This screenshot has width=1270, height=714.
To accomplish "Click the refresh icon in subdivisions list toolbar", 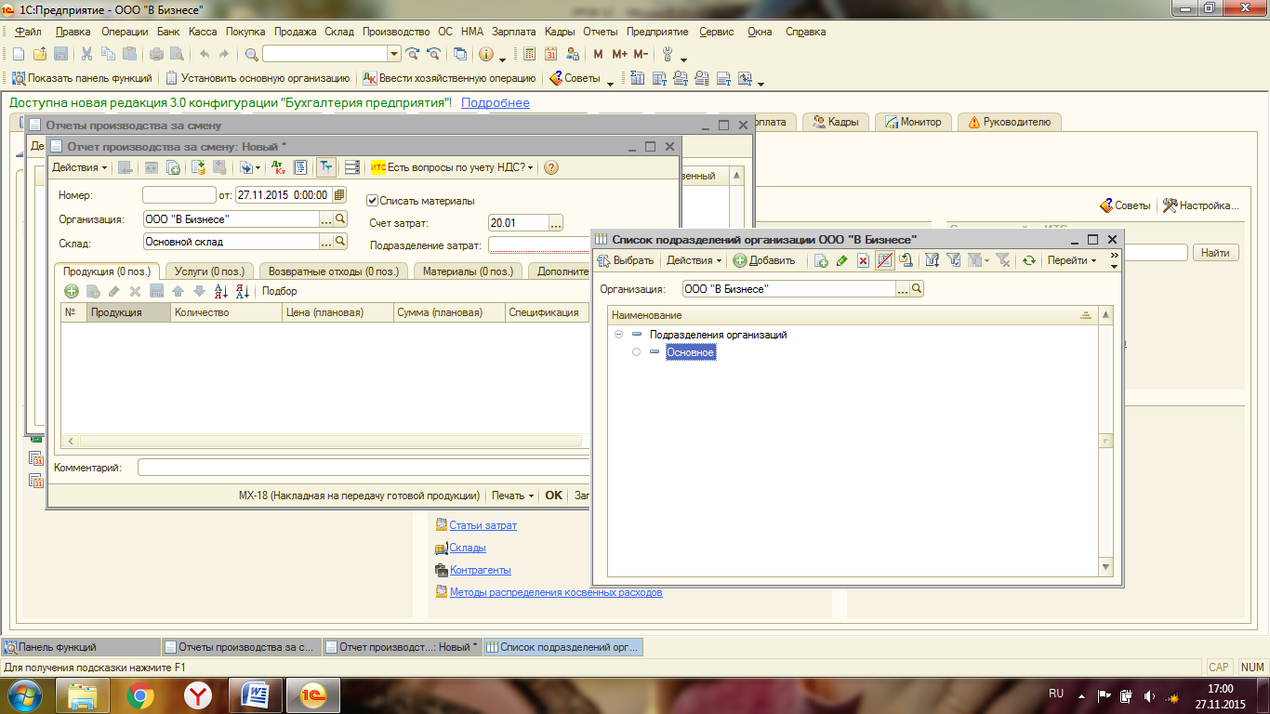I will [1028, 260].
